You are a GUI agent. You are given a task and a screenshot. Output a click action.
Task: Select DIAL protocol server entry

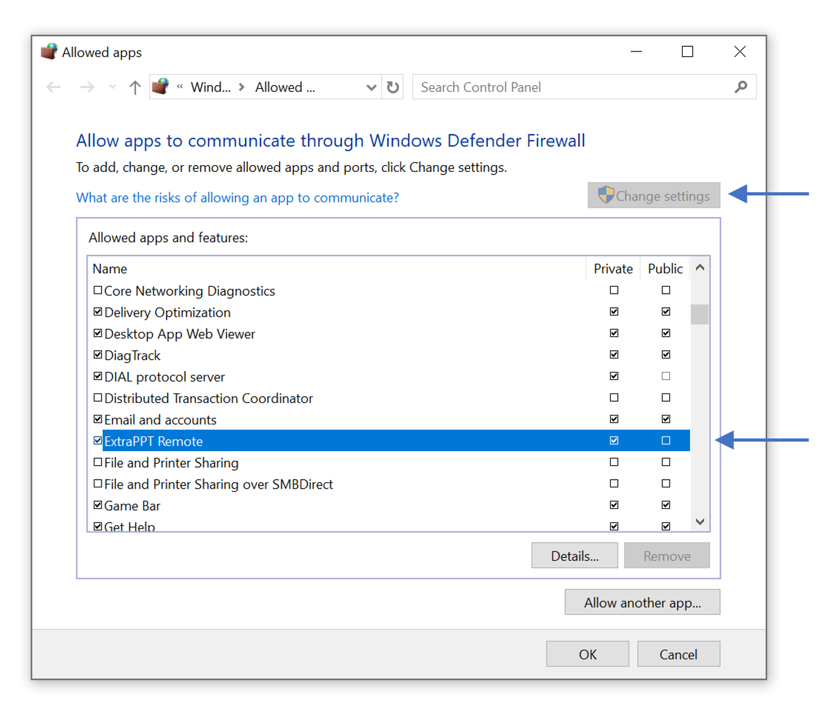point(164,377)
